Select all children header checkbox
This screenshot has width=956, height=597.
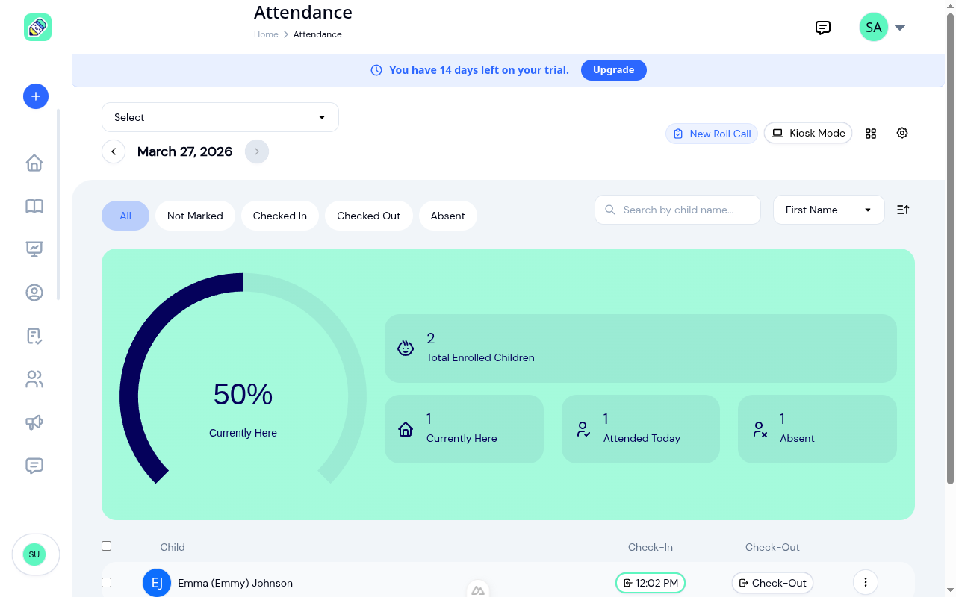click(106, 546)
